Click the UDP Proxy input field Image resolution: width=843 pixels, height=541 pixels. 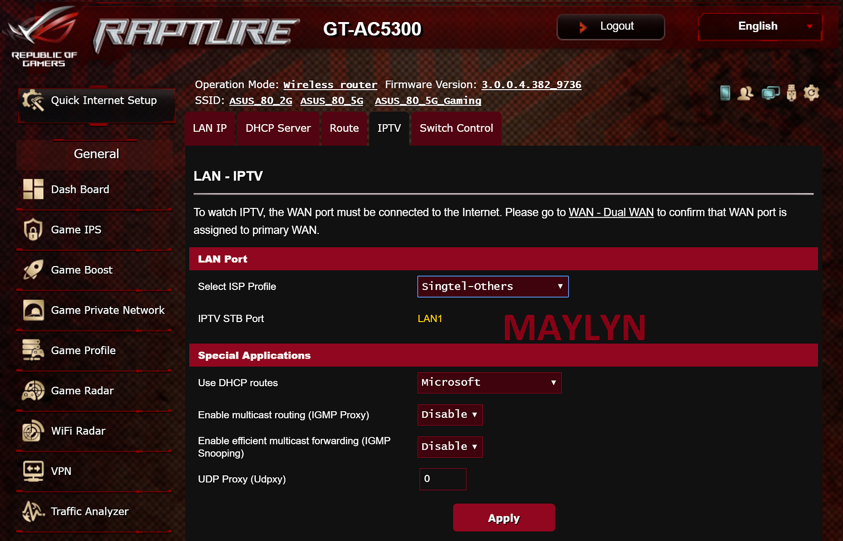click(x=443, y=479)
